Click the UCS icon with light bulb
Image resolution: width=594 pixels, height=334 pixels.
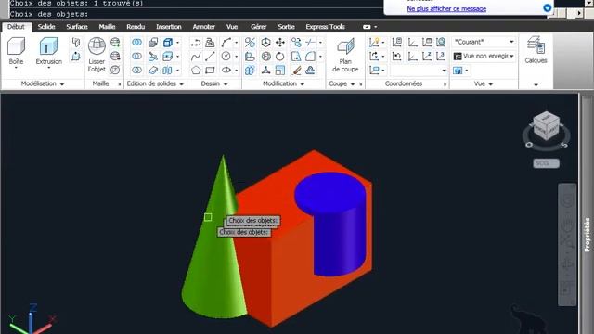(x=374, y=43)
